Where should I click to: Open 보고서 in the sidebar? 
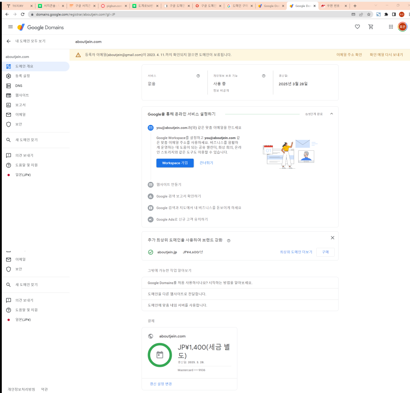35,105
